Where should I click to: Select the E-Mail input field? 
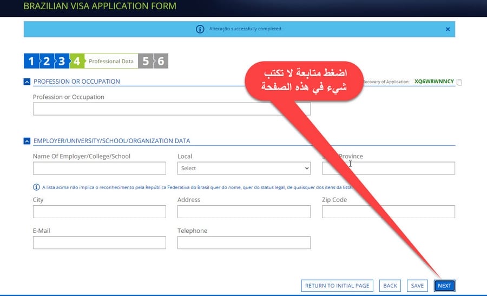click(99, 243)
